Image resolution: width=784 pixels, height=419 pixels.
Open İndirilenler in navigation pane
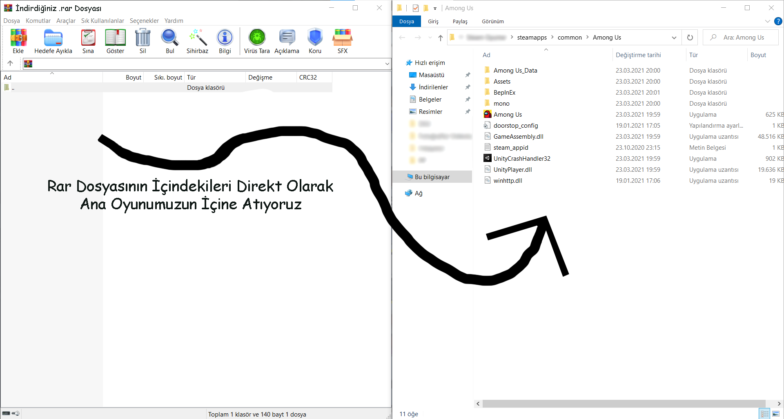click(433, 87)
